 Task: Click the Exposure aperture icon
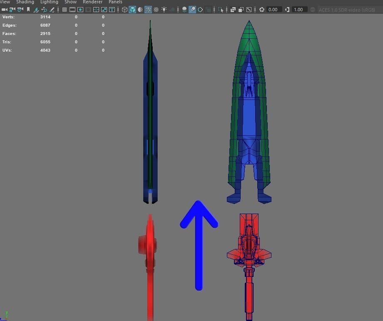pos(261,10)
